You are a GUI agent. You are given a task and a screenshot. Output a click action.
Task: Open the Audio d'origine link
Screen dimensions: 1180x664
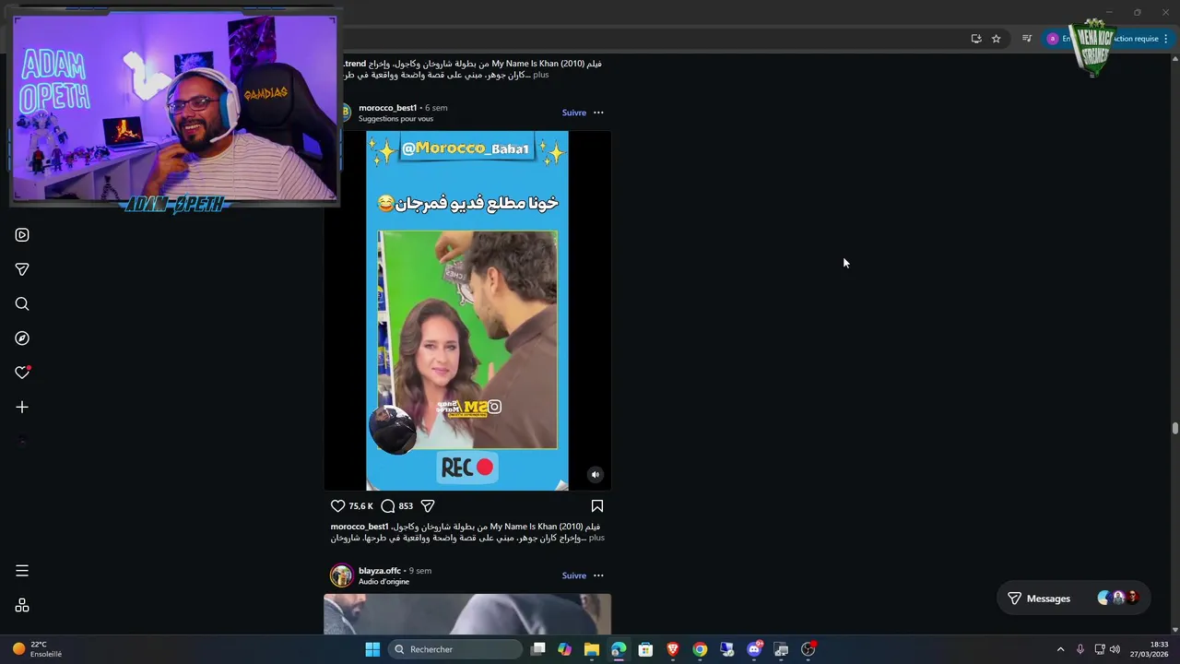383,582
